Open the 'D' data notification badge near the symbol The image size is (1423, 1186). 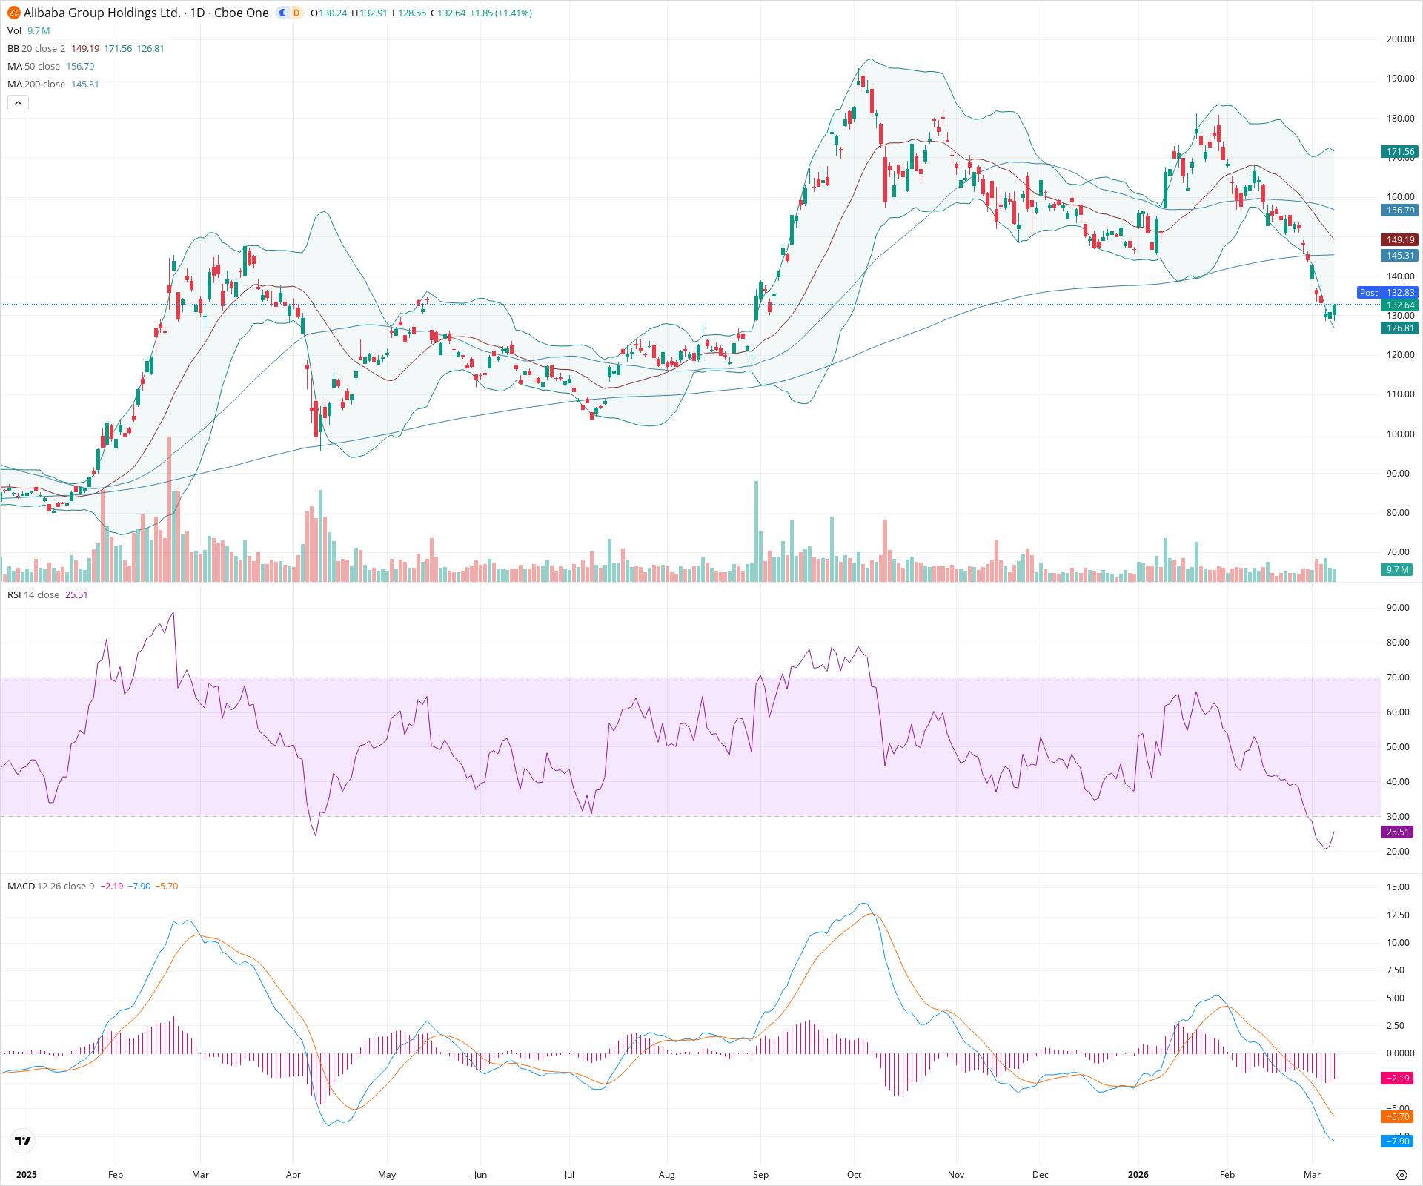click(x=296, y=13)
